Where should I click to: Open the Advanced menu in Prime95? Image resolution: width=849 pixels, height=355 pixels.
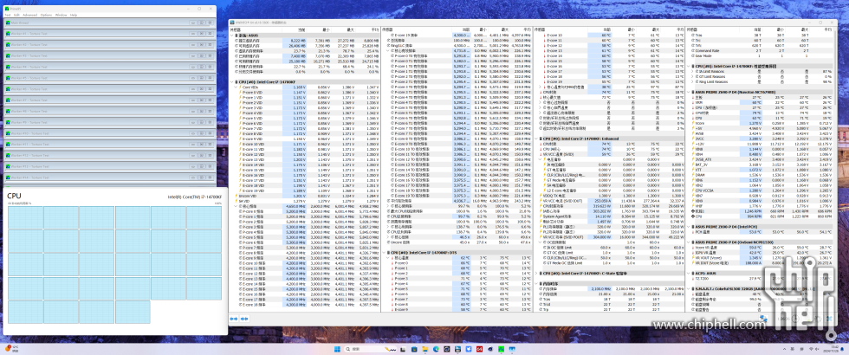pyautogui.click(x=29, y=15)
